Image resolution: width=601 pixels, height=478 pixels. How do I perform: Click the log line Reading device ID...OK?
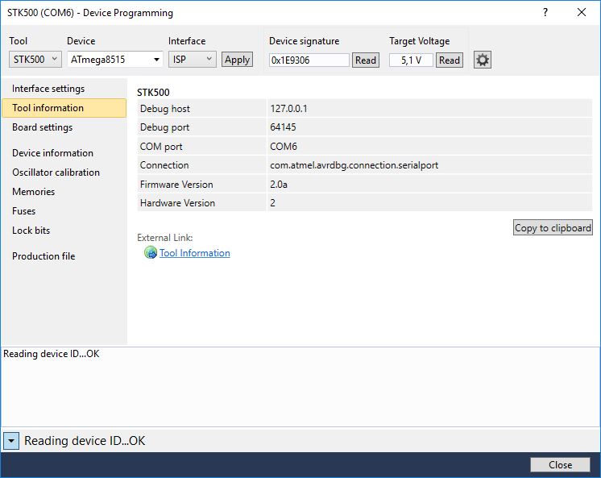pos(51,354)
